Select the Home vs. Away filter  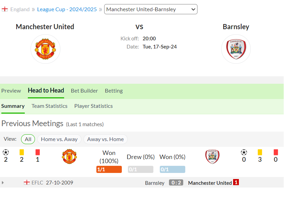59,139
